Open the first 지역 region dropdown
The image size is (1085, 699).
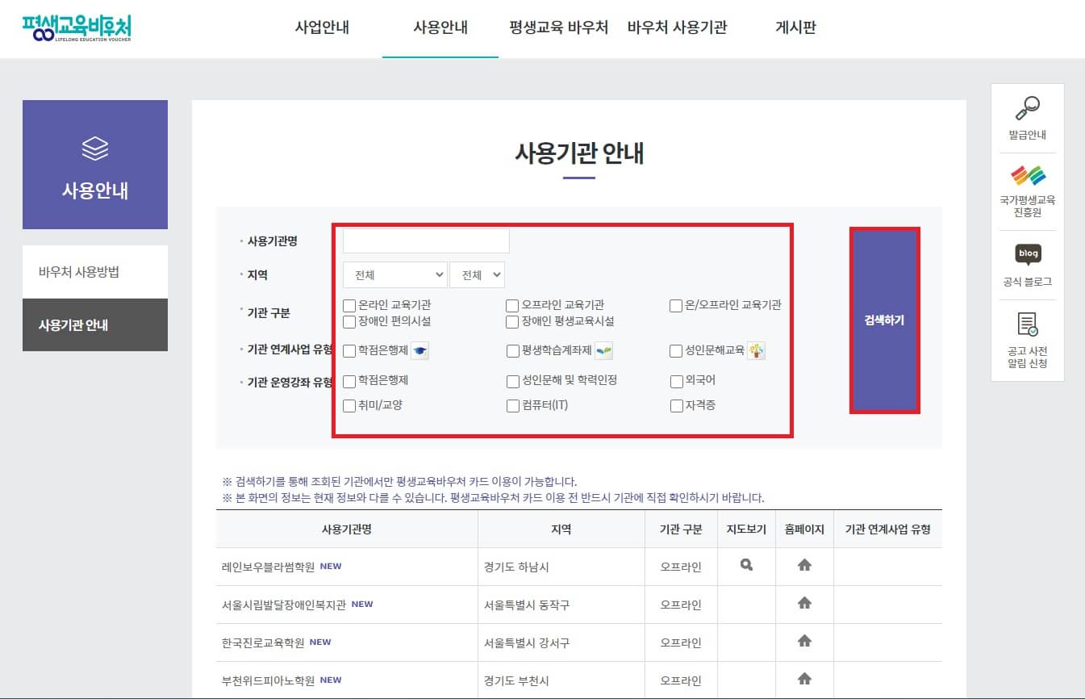pos(394,274)
